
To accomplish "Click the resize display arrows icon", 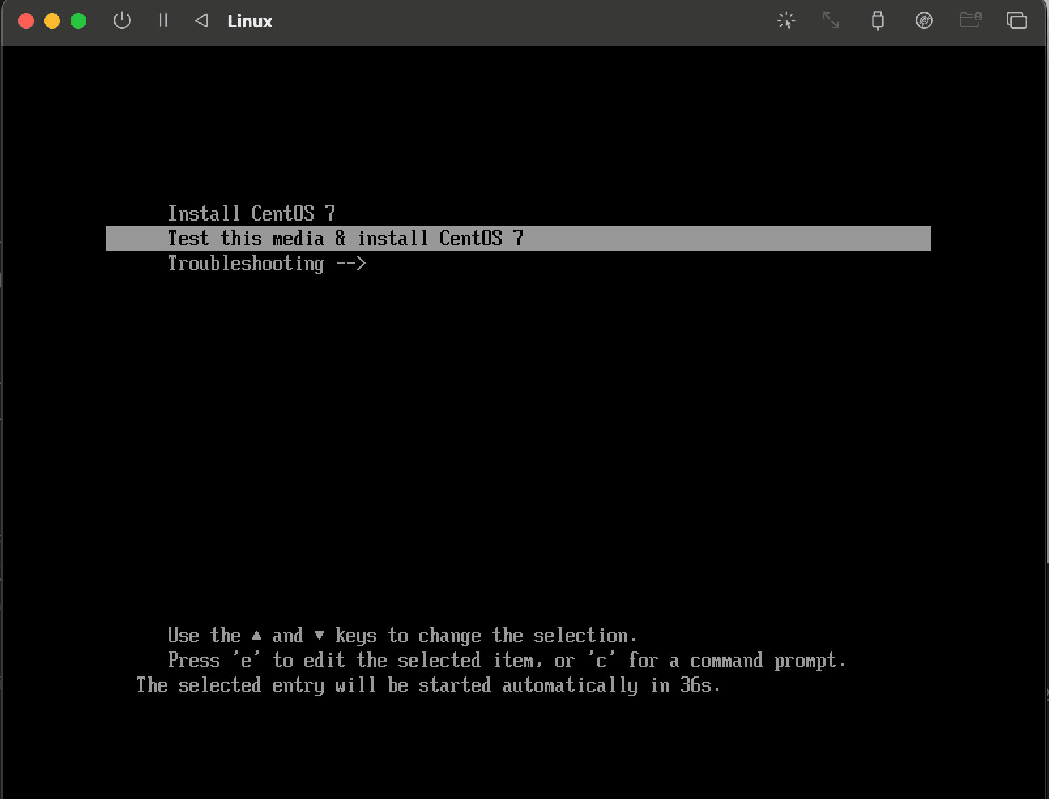I will click(831, 21).
